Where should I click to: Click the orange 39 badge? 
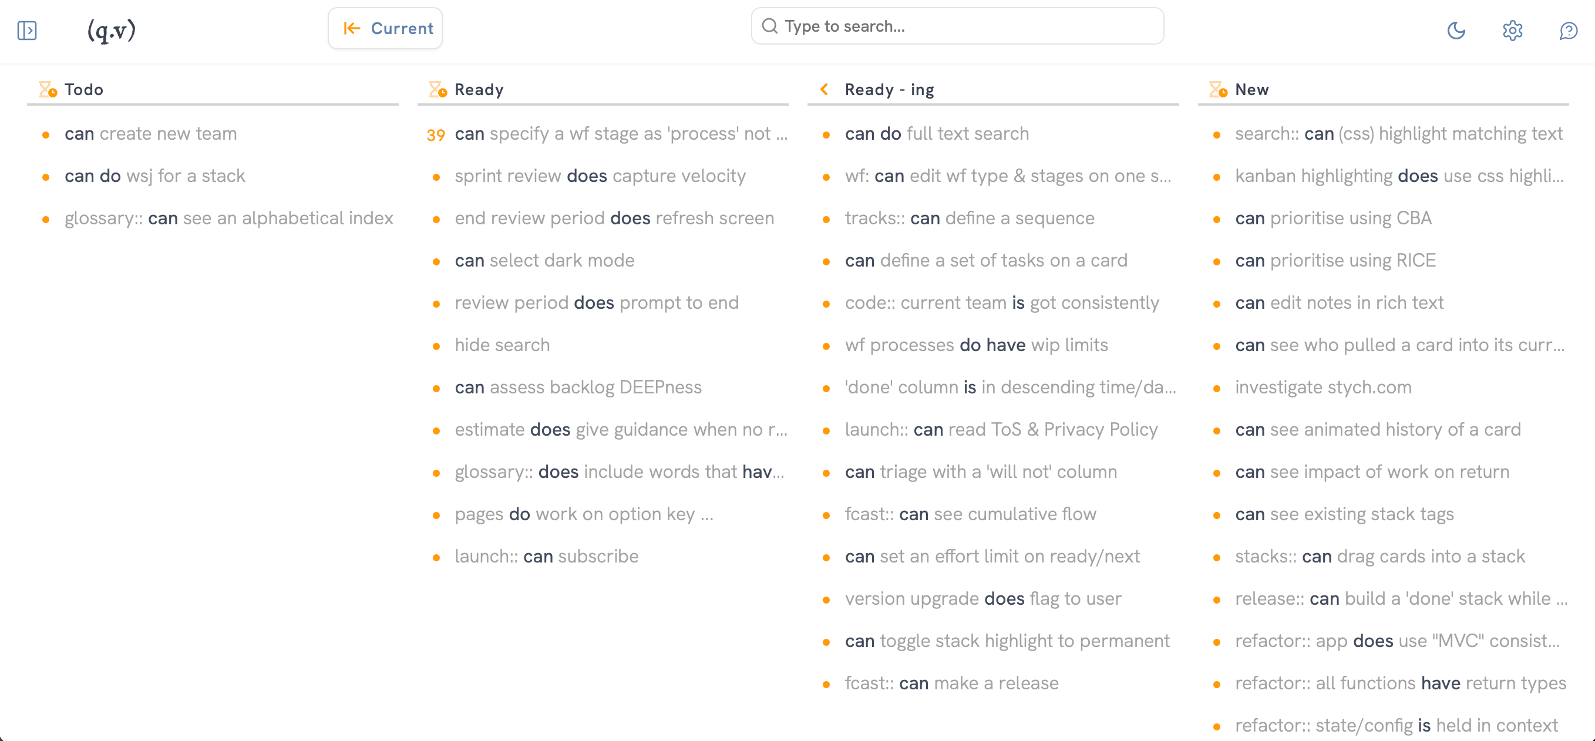pos(436,135)
